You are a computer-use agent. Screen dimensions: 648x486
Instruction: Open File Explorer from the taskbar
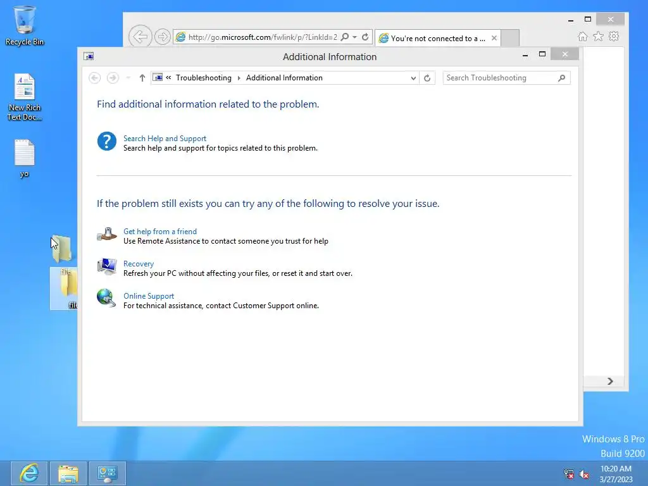68,473
